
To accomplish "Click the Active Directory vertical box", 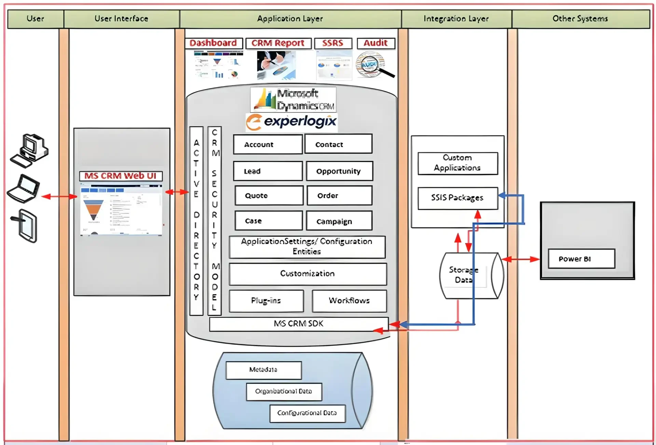I will pyautogui.click(x=196, y=221).
